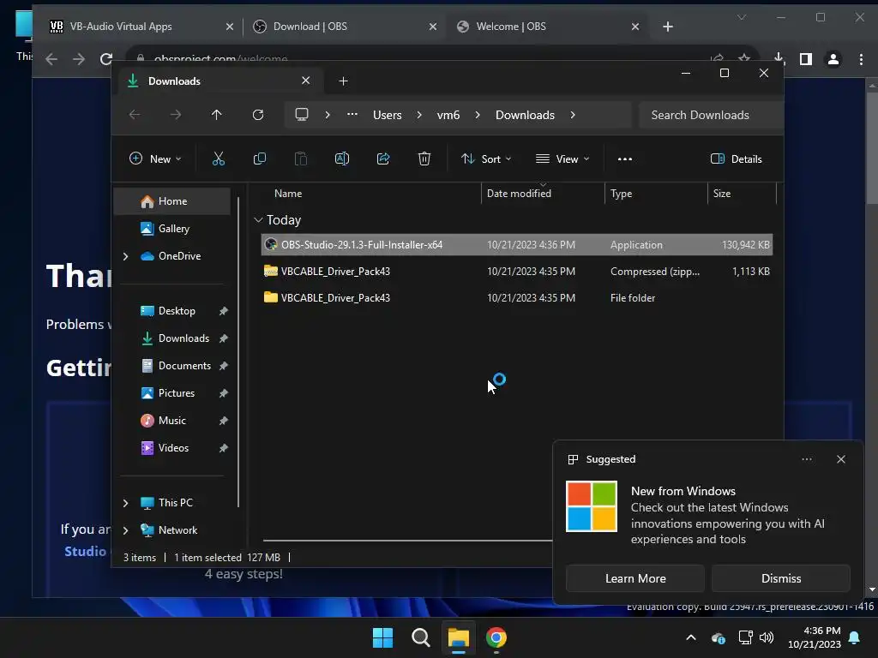878x658 pixels.
Task: Click the OneDrive cloud tray icon
Action: (x=719, y=637)
